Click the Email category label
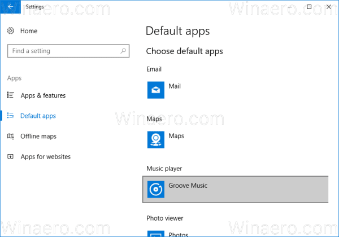 point(154,69)
